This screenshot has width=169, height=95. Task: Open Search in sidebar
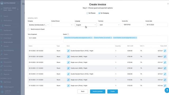coord(6,16)
